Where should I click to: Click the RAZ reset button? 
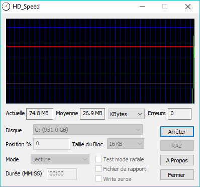click(x=177, y=146)
